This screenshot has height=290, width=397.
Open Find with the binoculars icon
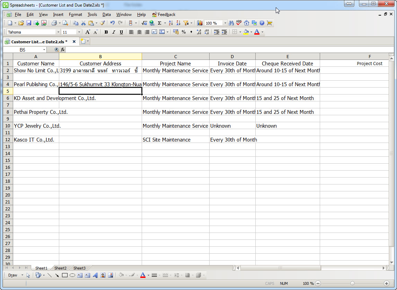point(231,23)
